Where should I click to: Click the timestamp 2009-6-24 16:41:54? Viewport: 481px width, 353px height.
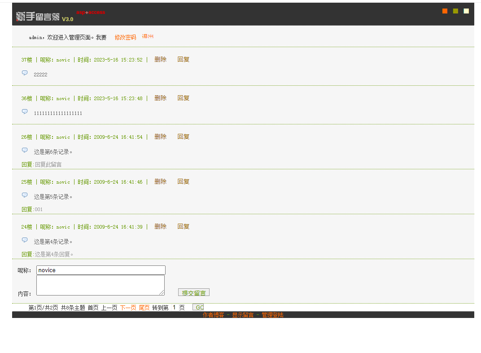[118, 137]
